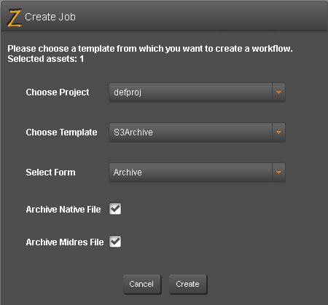
Task: Uncheck the Archive Native File checkbox
Action: tap(115, 209)
